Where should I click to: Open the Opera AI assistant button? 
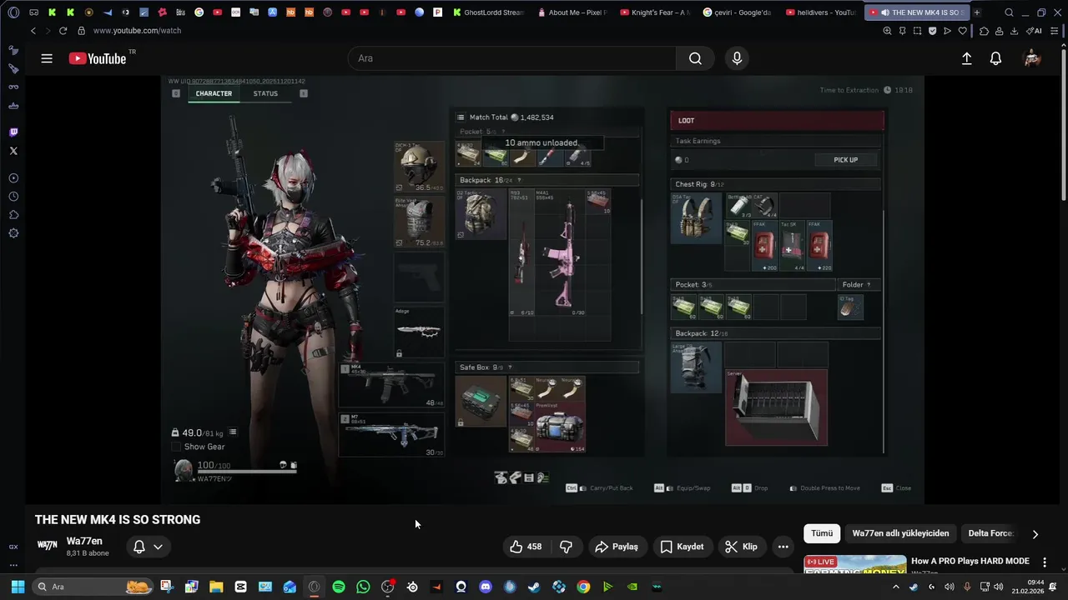(1034, 31)
